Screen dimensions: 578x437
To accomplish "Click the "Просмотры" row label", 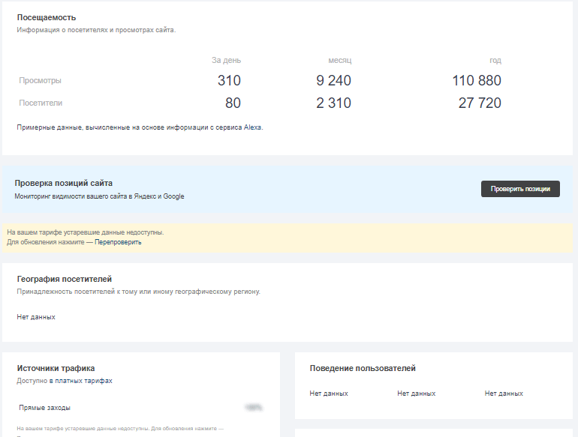I will click(40, 80).
